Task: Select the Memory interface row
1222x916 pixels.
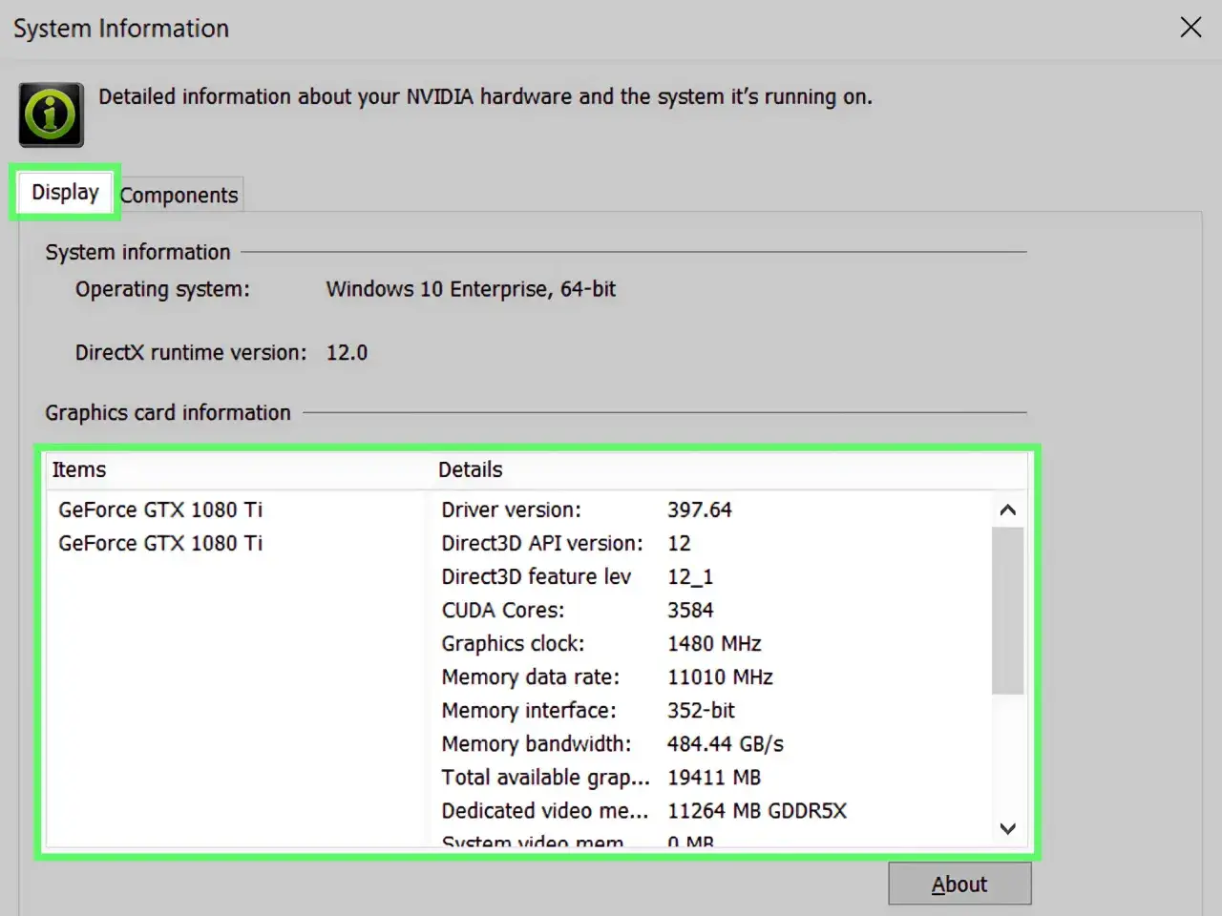Action: (x=711, y=710)
